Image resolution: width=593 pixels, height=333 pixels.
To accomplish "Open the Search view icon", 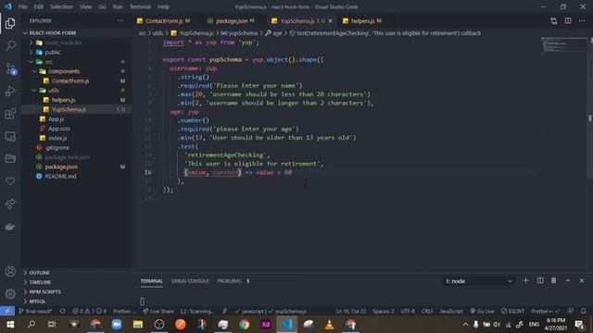I will point(10,45).
